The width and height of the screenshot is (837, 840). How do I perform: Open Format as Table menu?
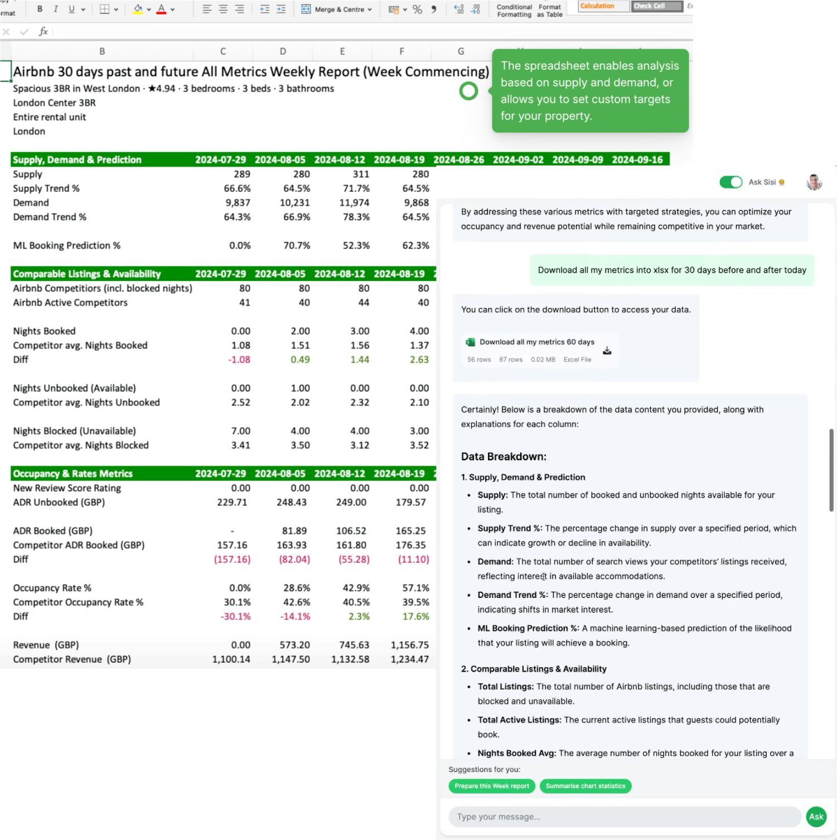coord(550,11)
